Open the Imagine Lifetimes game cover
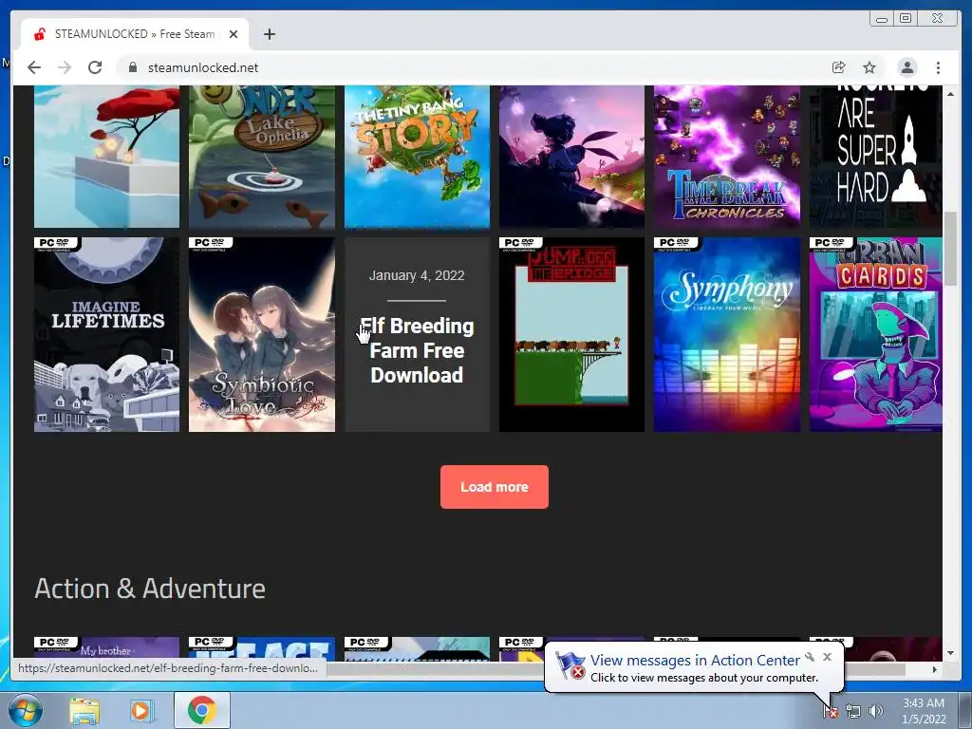Screen dimensions: 972x729 [106, 334]
